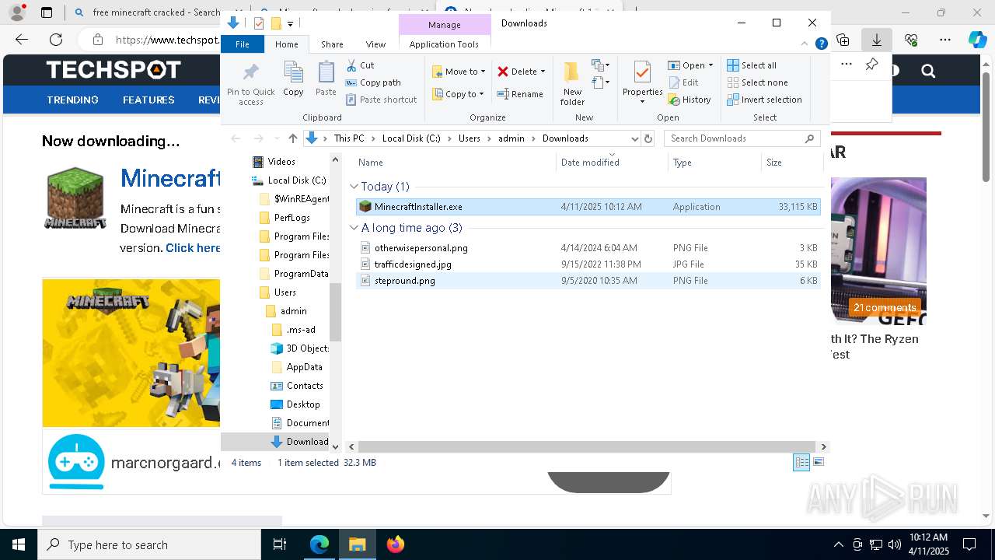The width and height of the screenshot is (995, 560).
Task: Click the Manage contextual tab
Action: tap(445, 25)
